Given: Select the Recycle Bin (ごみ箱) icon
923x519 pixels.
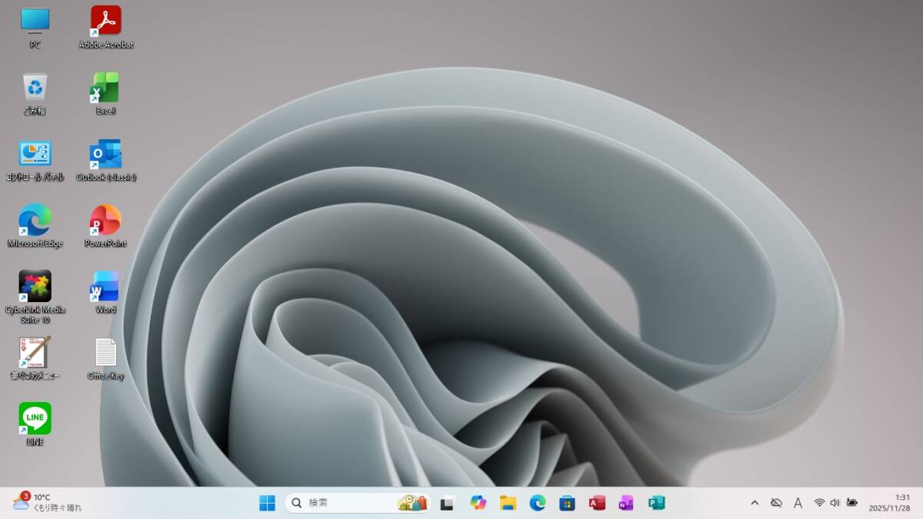Looking at the screenshot, I should pyautogui.click(x=35, y=88).
